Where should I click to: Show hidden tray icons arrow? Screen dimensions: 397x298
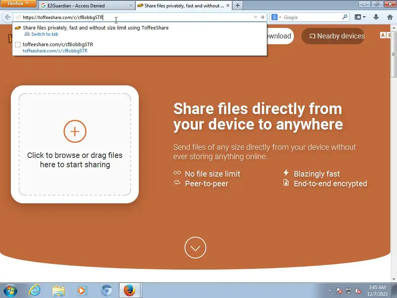[330, 291]
